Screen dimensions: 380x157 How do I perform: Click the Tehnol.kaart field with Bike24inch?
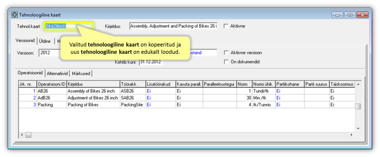pos(68,26)
